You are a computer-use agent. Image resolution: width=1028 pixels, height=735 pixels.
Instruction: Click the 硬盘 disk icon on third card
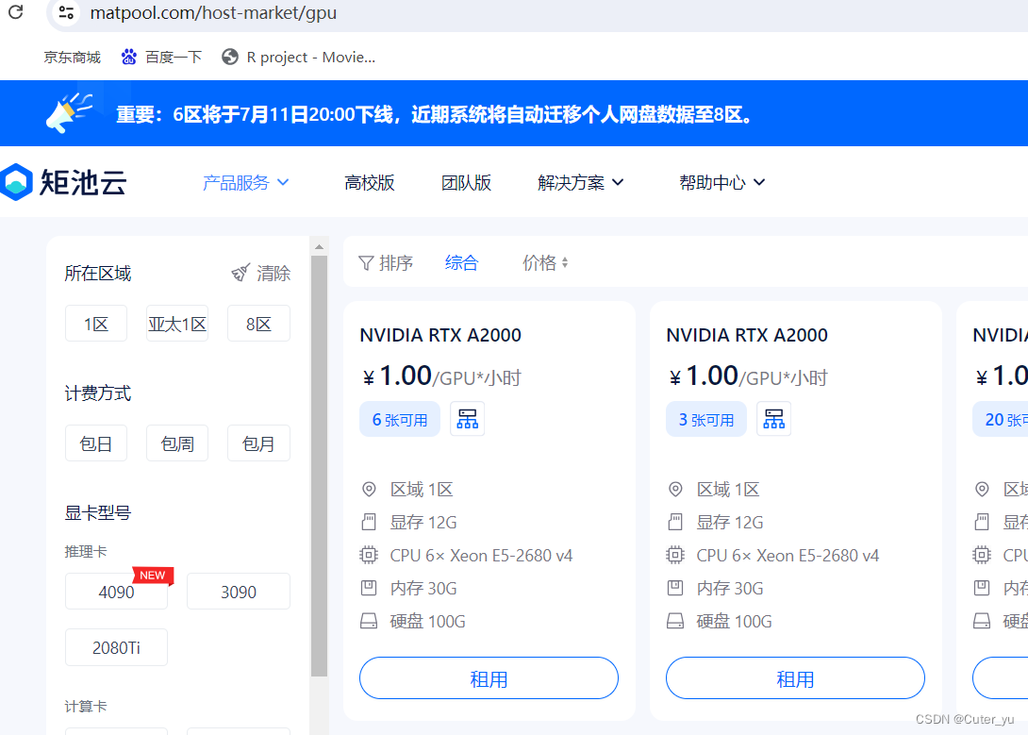pyautogui.click(x=982, y=620)
